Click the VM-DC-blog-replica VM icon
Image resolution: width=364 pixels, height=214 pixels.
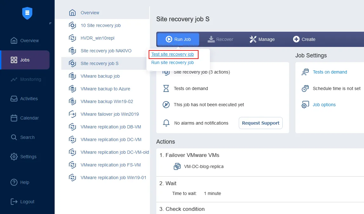point(177,166)
